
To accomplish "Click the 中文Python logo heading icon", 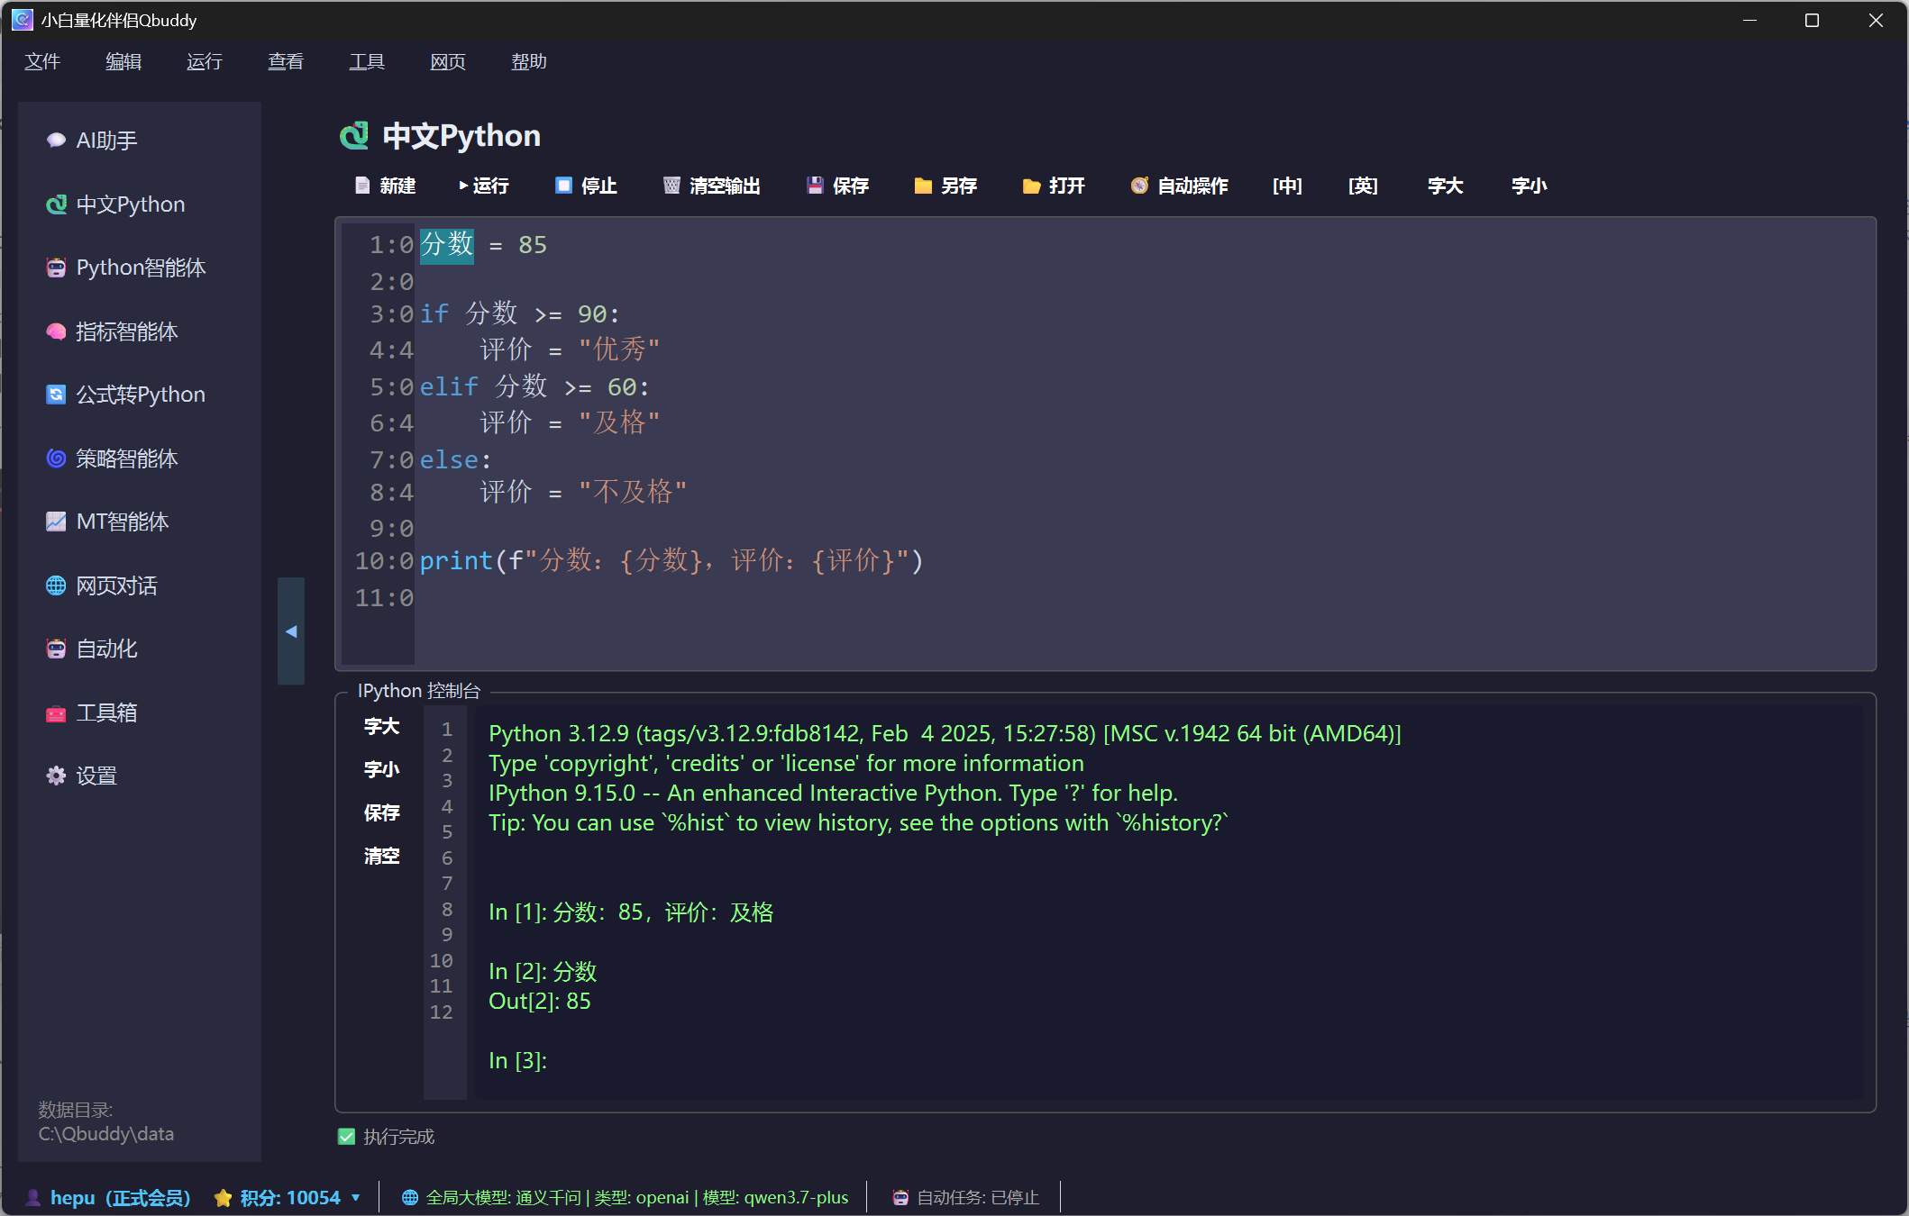I will point(354,136).
